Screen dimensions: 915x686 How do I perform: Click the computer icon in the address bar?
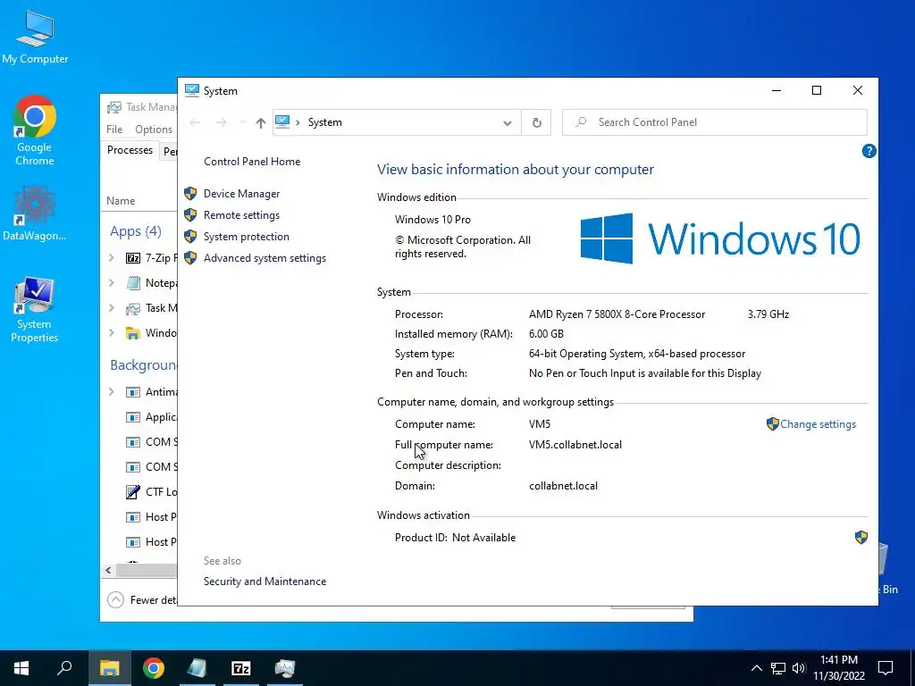click(x=282, y=121)
